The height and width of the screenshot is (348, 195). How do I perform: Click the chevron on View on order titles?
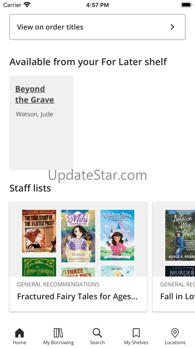pyautogui.click(x=172, y=27)
